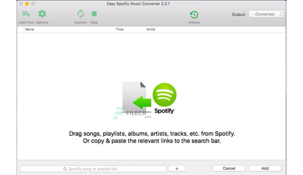Minimize the window with the yellow button
The width and height of the screenshot is (303, 175).
pyautogui.click(x=27, y=4)
